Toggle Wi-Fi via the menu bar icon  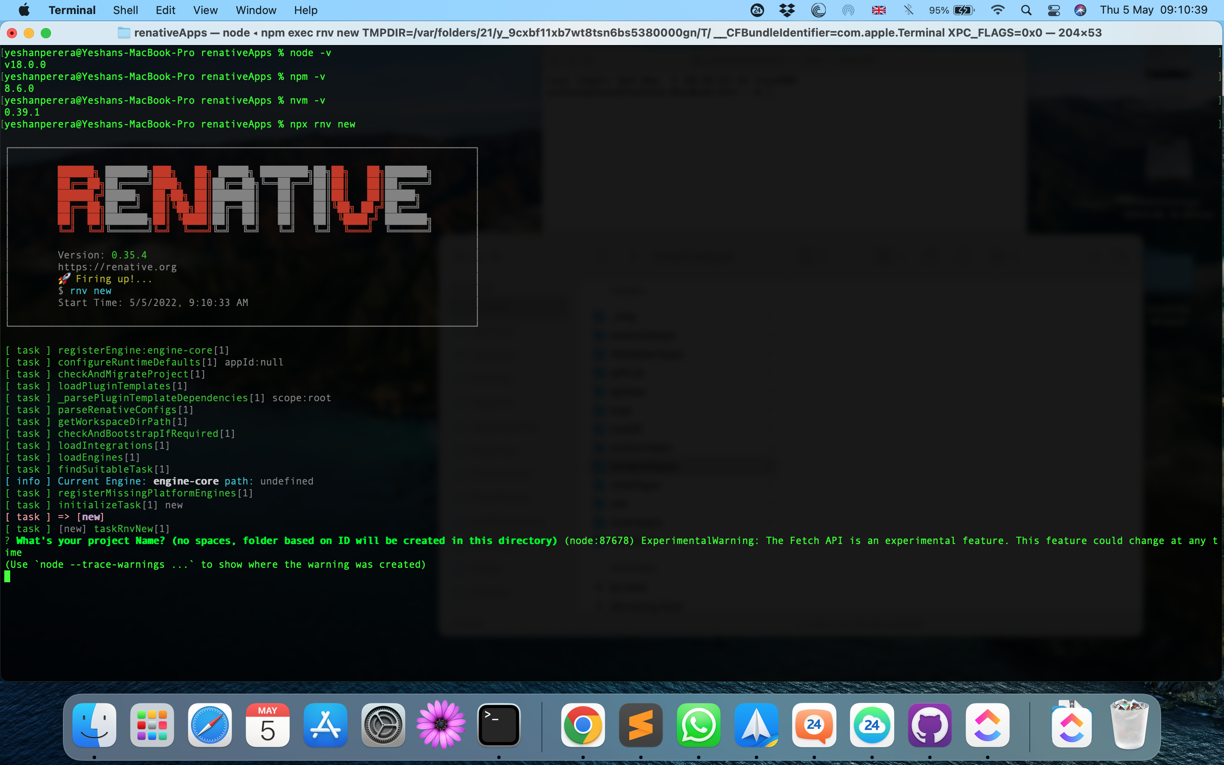pyautogui.click(x=997, y=10)
